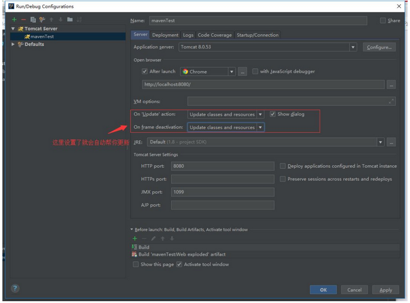Uncheck the Activate tool window checkbox
This screenshot has height=303, width=410.
click(179, 265)
